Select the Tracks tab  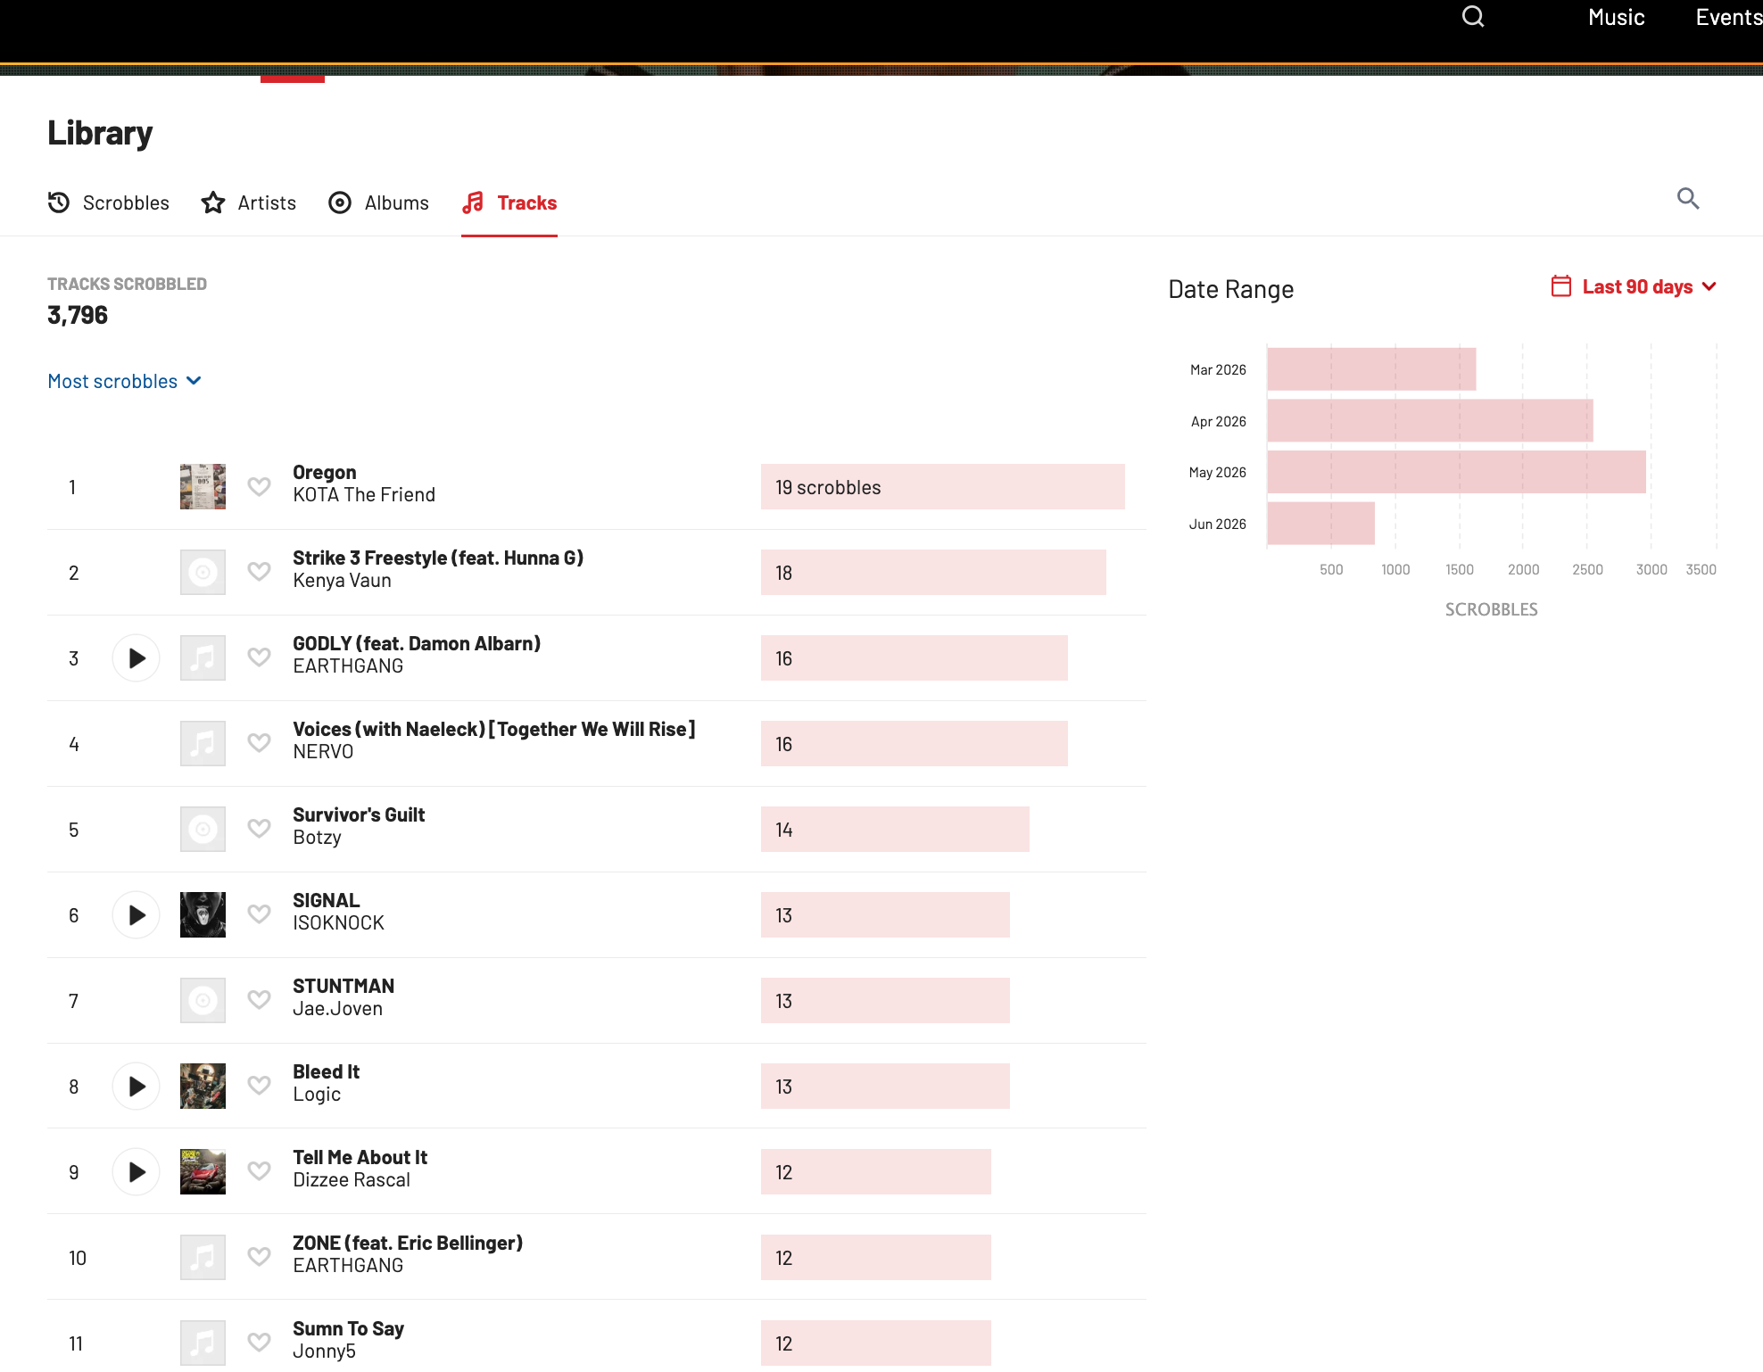(509, 203)
